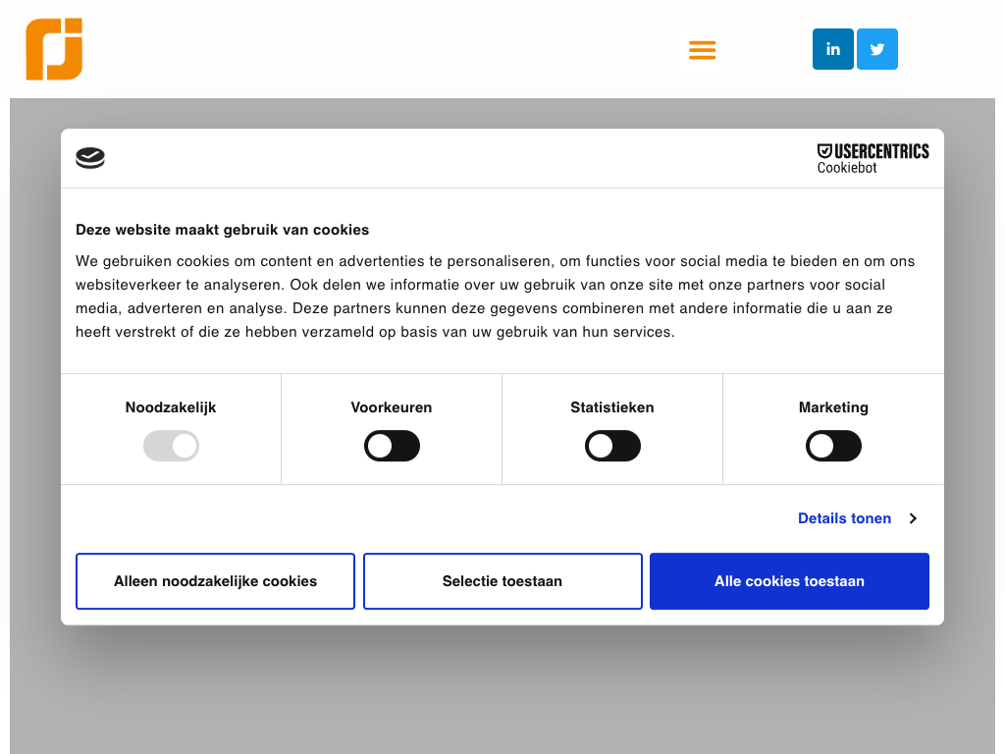Click the Marketing category label

pyautogui.click(x=833, y=407)
